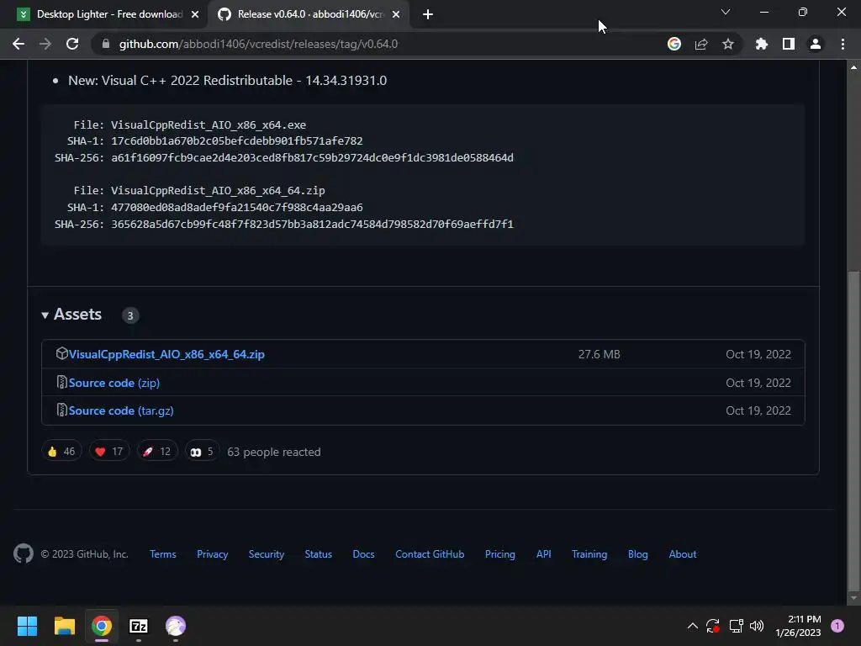Open File Explorer from taskbar
The width and height of the screenshot is (861, 646).
64,626
